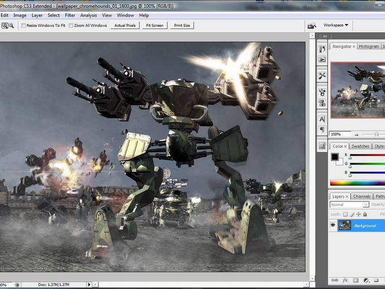Viewport: 385px width, 289px height.
Task: Switch to the Channels tab
Action: (x=362, y=196)
